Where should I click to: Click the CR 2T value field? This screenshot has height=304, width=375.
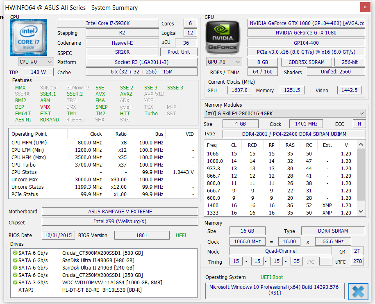pos(357,251)
